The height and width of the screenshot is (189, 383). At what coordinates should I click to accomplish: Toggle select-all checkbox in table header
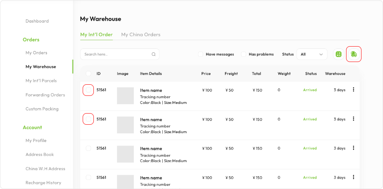(x=88, y=74)
